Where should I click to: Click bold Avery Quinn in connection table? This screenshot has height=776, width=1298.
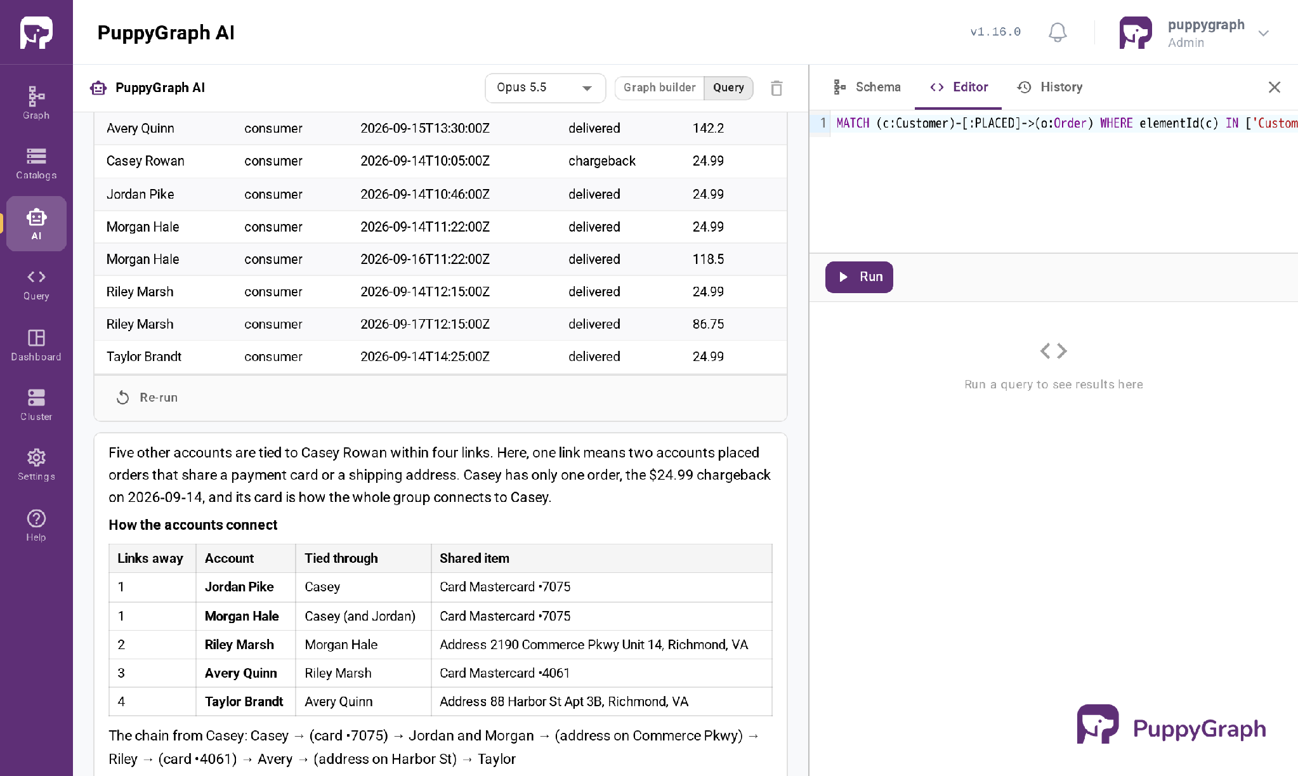click(241, 673)
